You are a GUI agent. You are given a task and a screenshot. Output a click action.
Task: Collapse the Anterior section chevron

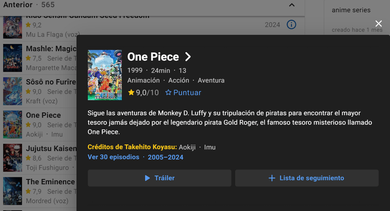[x=292, y=5]
